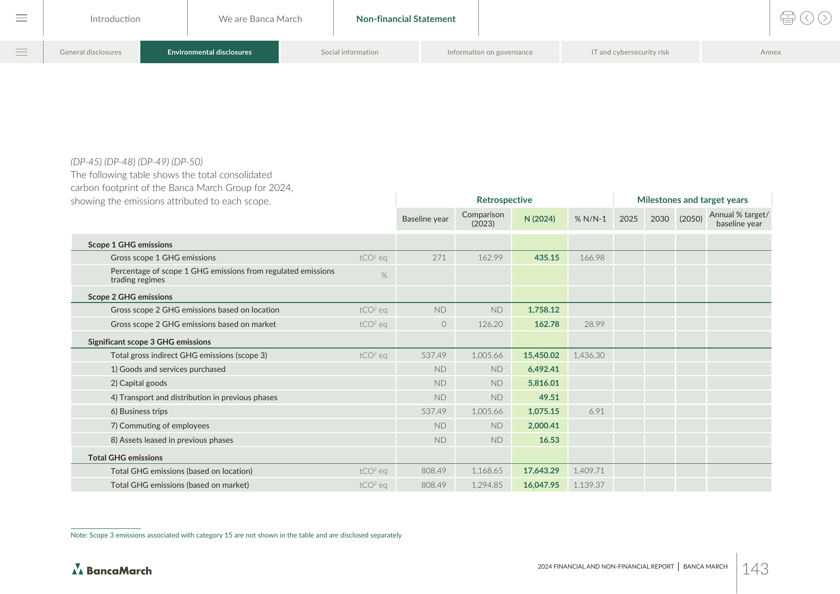Open the section submenu hamburger icon
Image resolution: width=840 pixels, height=594 pixels.
(22, 52)
